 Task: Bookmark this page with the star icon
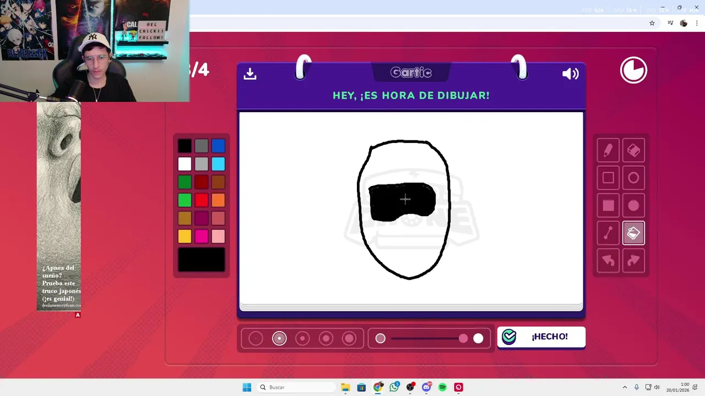tap(652, 23)
